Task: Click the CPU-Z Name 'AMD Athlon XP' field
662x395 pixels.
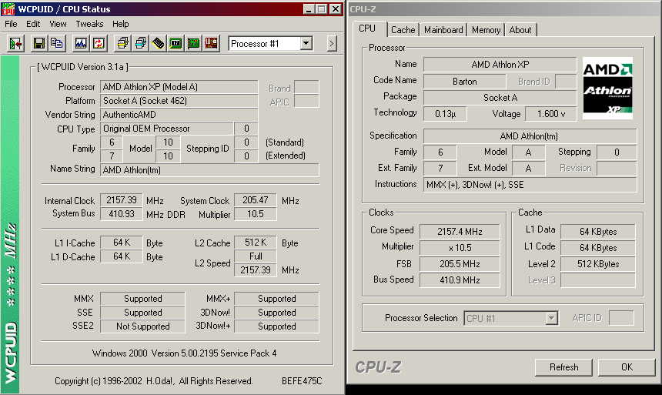Action: (x=500, y=64)
